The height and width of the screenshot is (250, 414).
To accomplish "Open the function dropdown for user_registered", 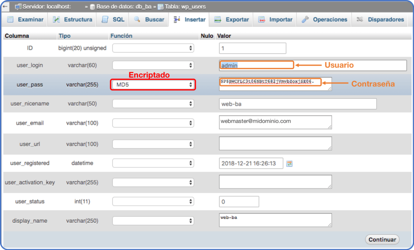I will 153,163.
